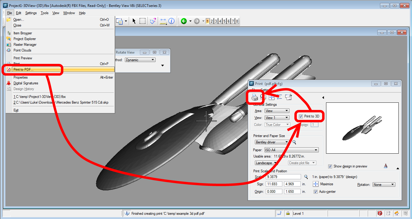Click the green View Previous arrow
Image resolution: width=412 pixels, height=219 pixels.
[x=184, y=21]
